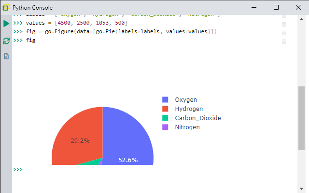Toggle Nitrogen legend purple swatch
This screenshot has height=193, width=309.
coord(165,127)
